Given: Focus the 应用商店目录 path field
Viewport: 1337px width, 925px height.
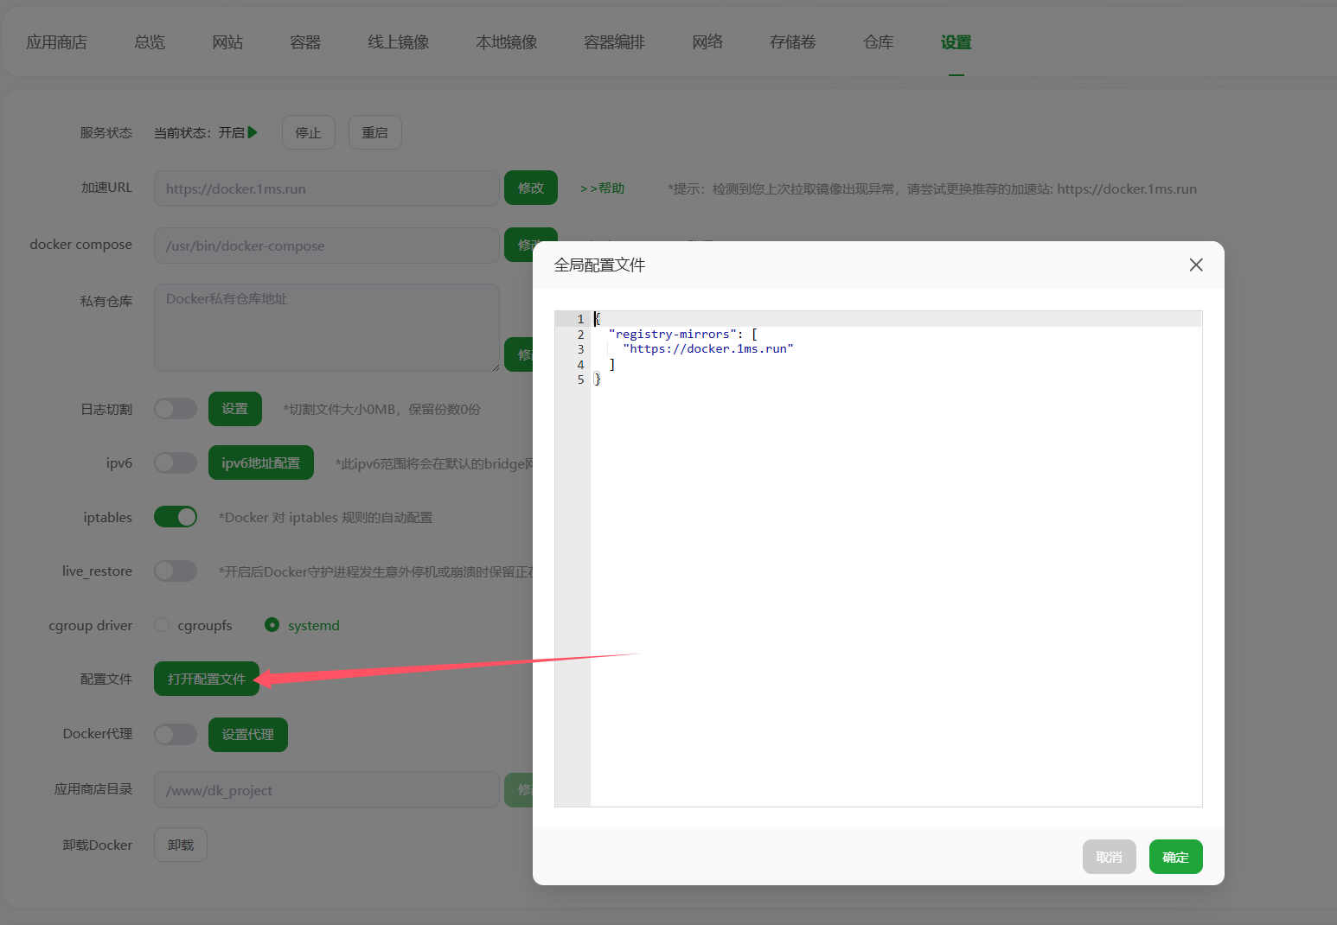Looking at the screenshot, I should pyautogui.click(x=326, y=790).
